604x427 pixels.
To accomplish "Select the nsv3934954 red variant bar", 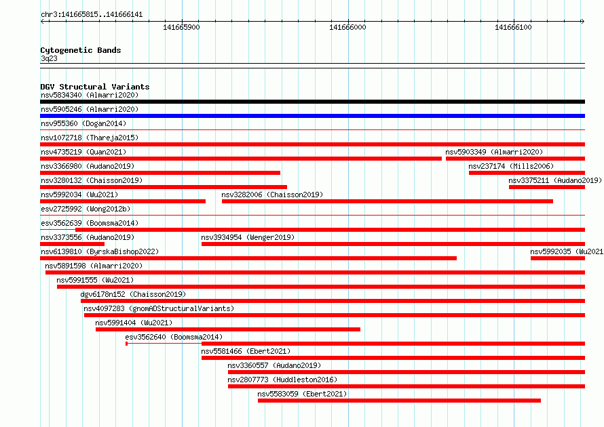I will point(394,244).
